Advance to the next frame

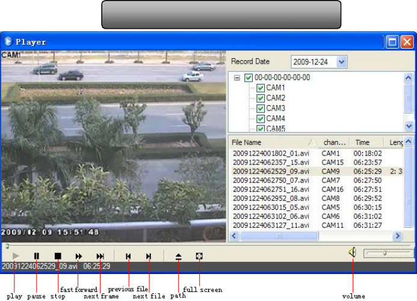pyautogui.click(x=100, y=256)
